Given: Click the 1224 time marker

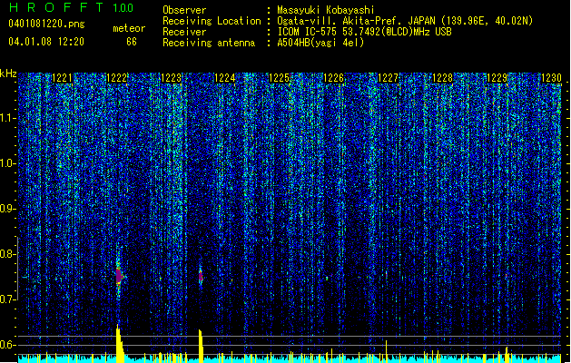Looking at the screenshot, I should click(225, 78).
